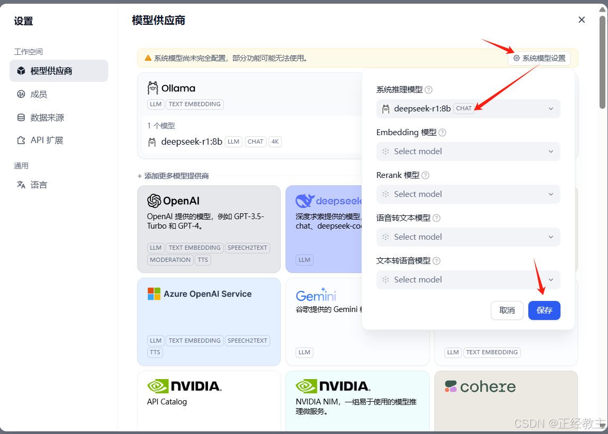The width and height of the screenshot is (608, 434).
Task: Click the Azure Microsoft logo icon
Action: coord(154,294)
